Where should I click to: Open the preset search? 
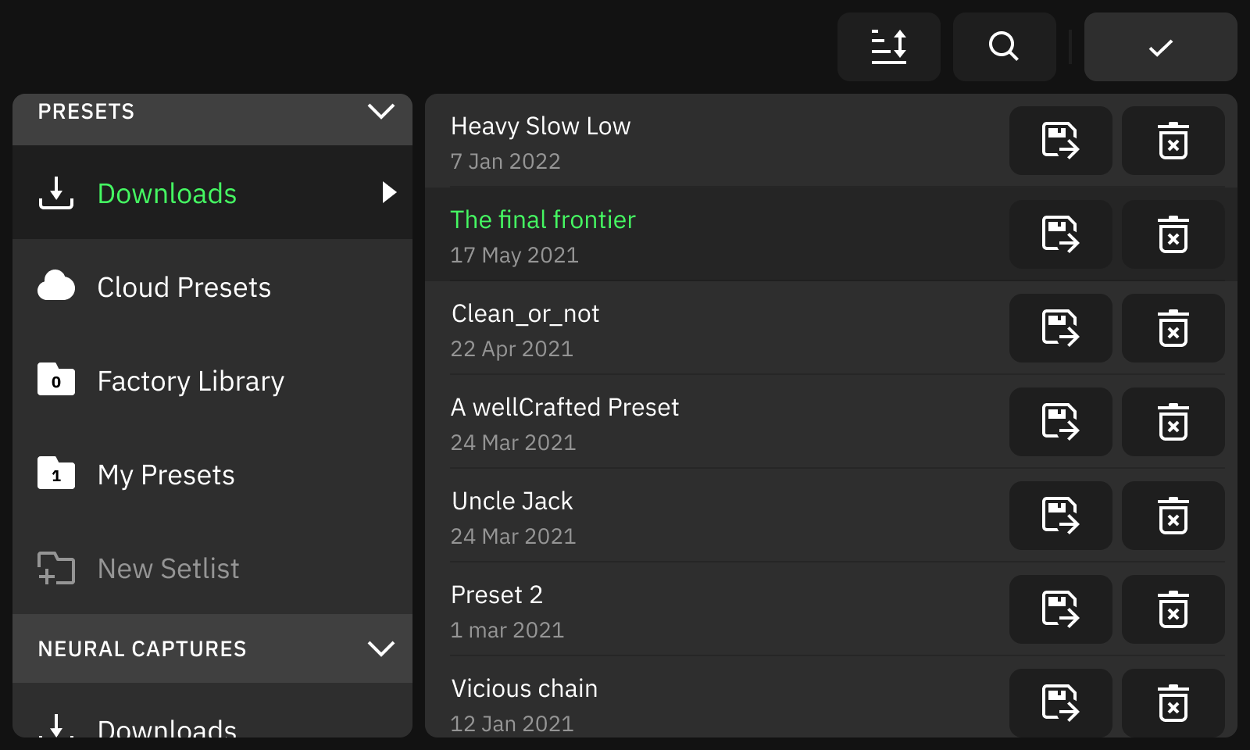point(1004,47)
